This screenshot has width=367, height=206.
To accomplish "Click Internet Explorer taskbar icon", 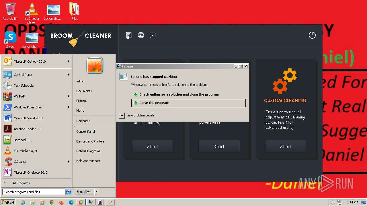I will 23,202.
